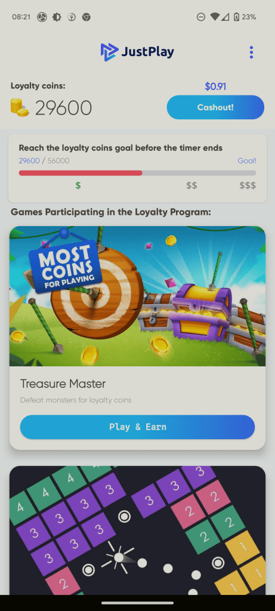The height and width of the screenshot is (611, 275).
Task: Click the Goal! link
Action: 247,161
